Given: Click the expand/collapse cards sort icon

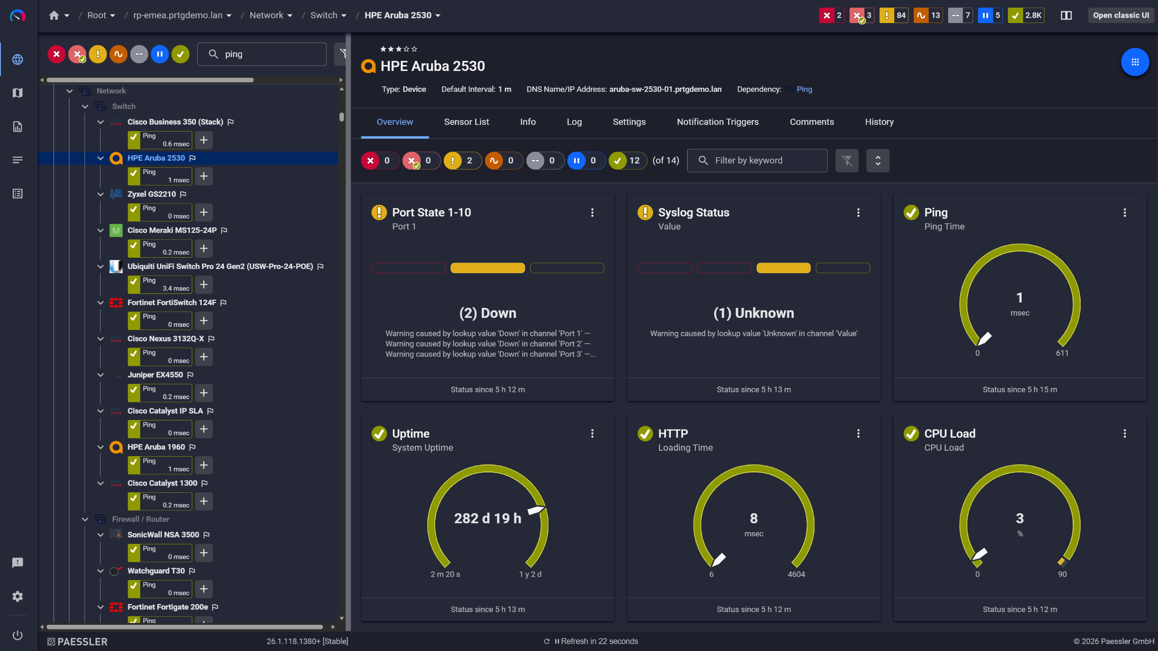Looking at the screenshot, I should coord(878,160).
